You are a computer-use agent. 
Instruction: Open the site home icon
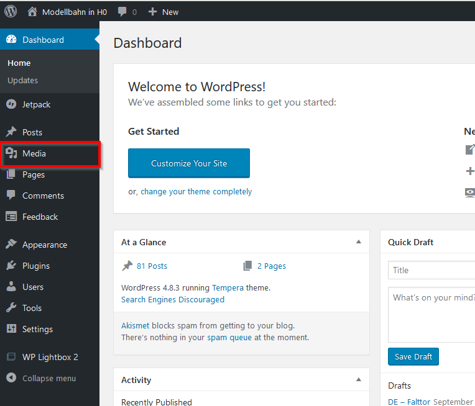(x=32, y=12)
